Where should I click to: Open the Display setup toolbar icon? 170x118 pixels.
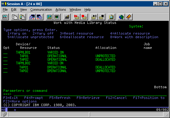[49, 17]
